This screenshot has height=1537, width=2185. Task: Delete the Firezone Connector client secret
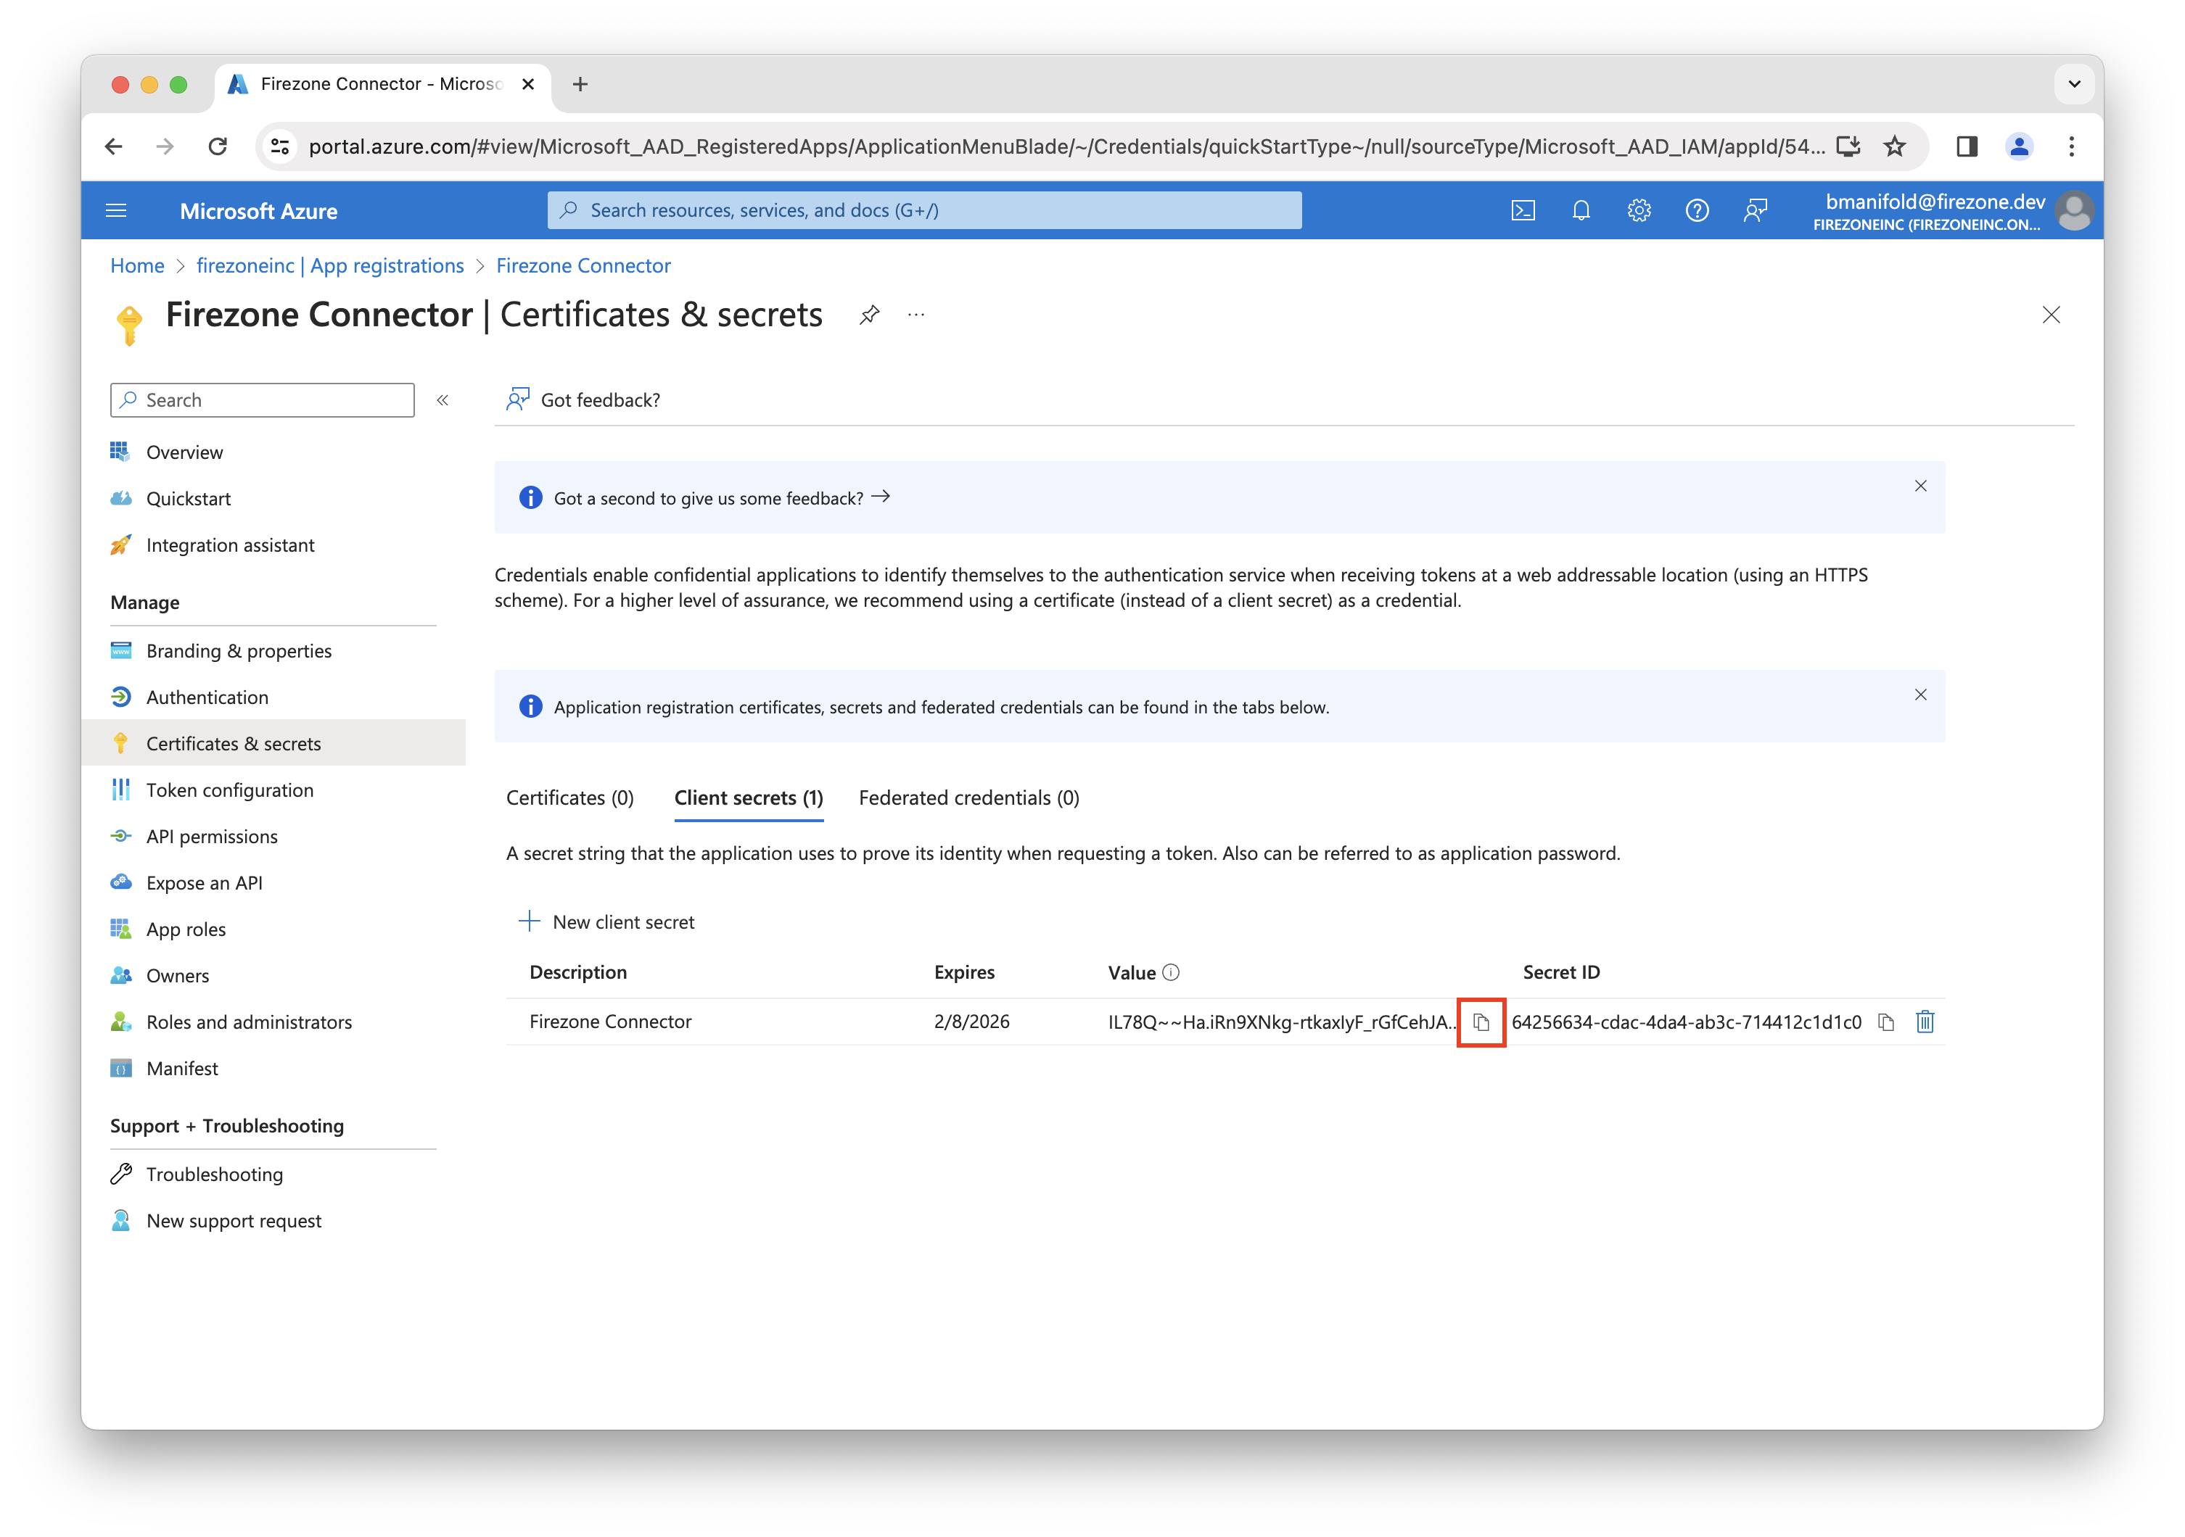pos(1925,1022)
